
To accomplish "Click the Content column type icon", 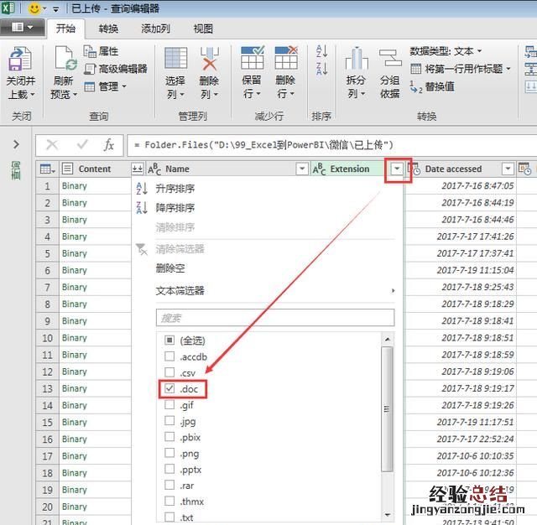I will point(67,169).
